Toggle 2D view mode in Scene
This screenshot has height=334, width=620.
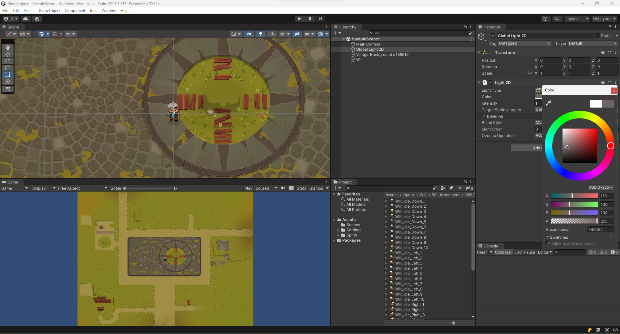249,34
